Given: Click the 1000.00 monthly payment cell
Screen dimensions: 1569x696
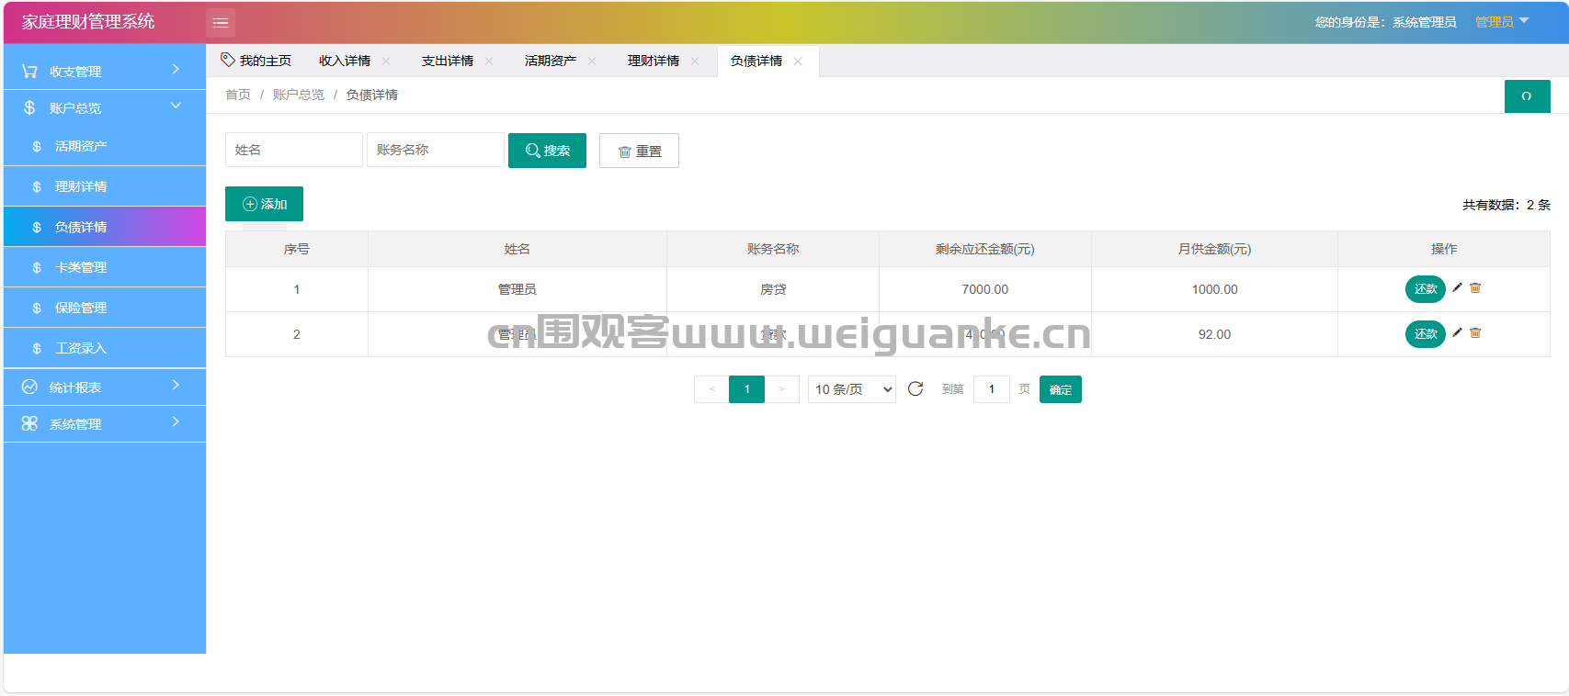Looking at the screenshot, I should 1214,289.
